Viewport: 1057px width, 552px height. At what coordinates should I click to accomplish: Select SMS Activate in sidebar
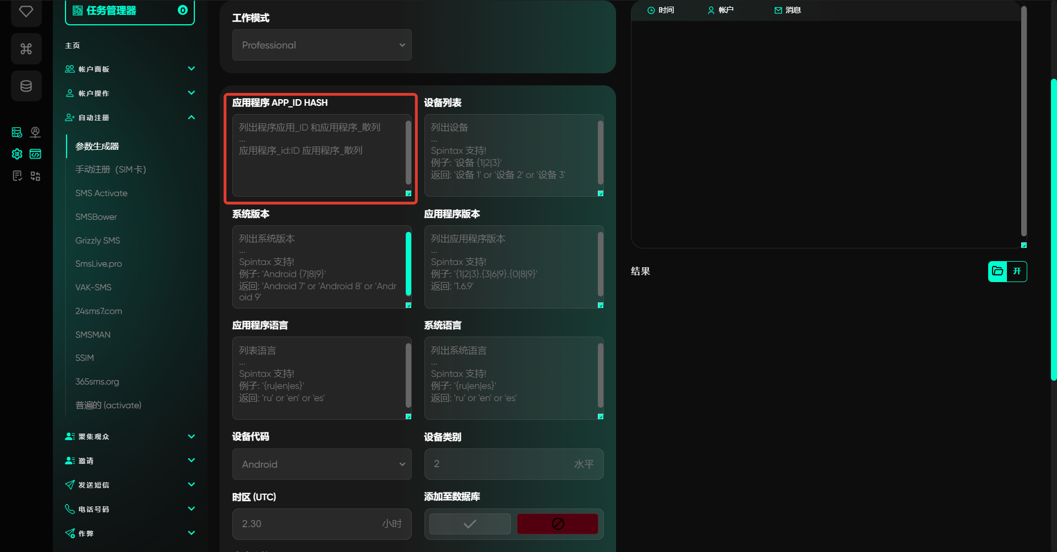click(101, 193)
